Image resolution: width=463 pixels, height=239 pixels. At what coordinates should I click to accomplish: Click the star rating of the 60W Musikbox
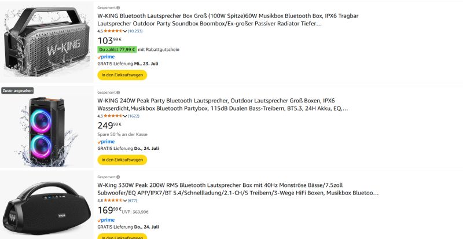tap(113, 31)
